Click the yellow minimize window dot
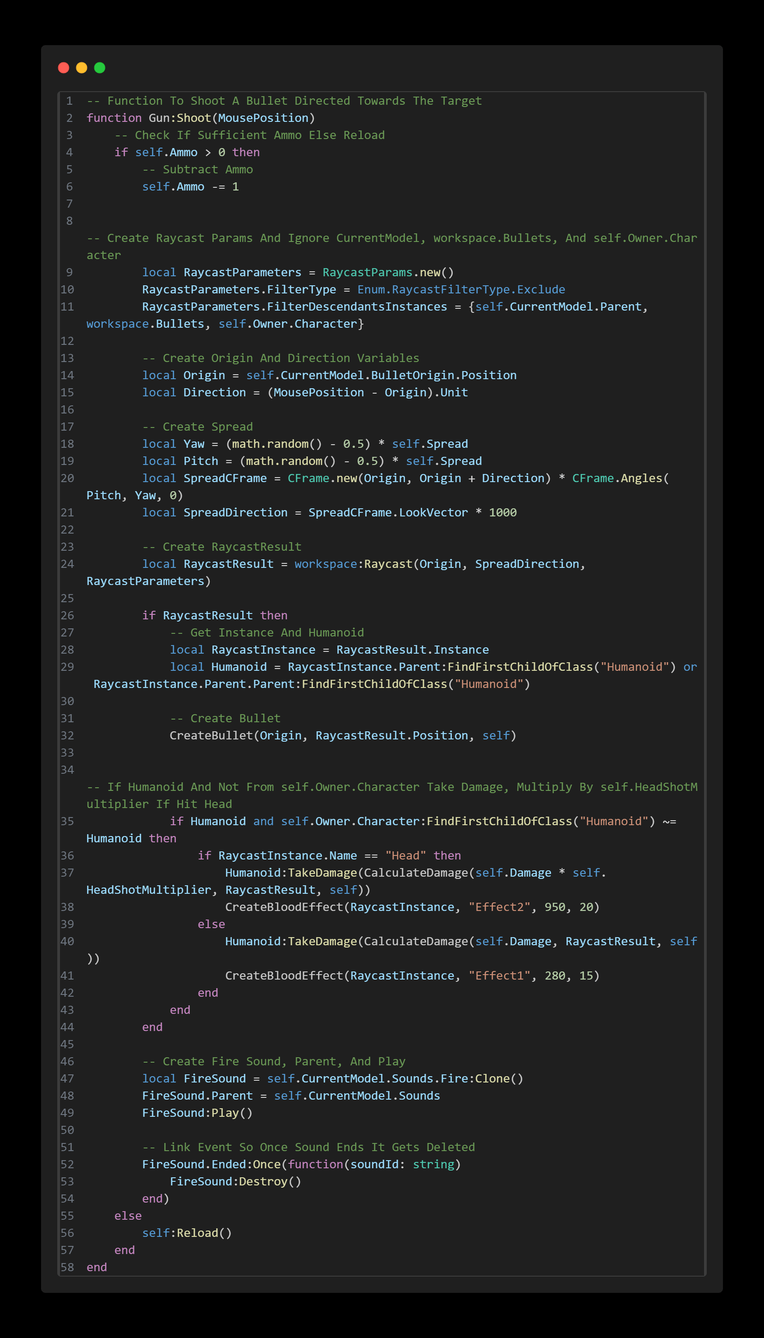The image size is (764, 1338). [81, 68]
